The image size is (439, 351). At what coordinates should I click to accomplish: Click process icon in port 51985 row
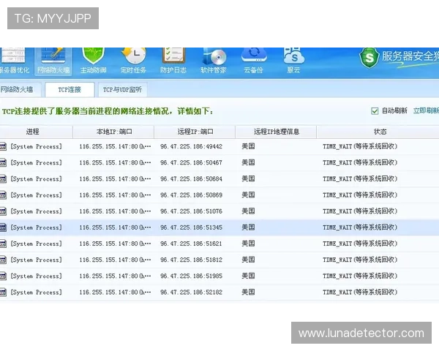point(3,276)
